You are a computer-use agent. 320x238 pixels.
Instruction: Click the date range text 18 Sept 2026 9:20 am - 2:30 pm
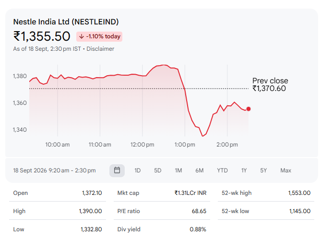pyautogui.click(x=54, y=170)
